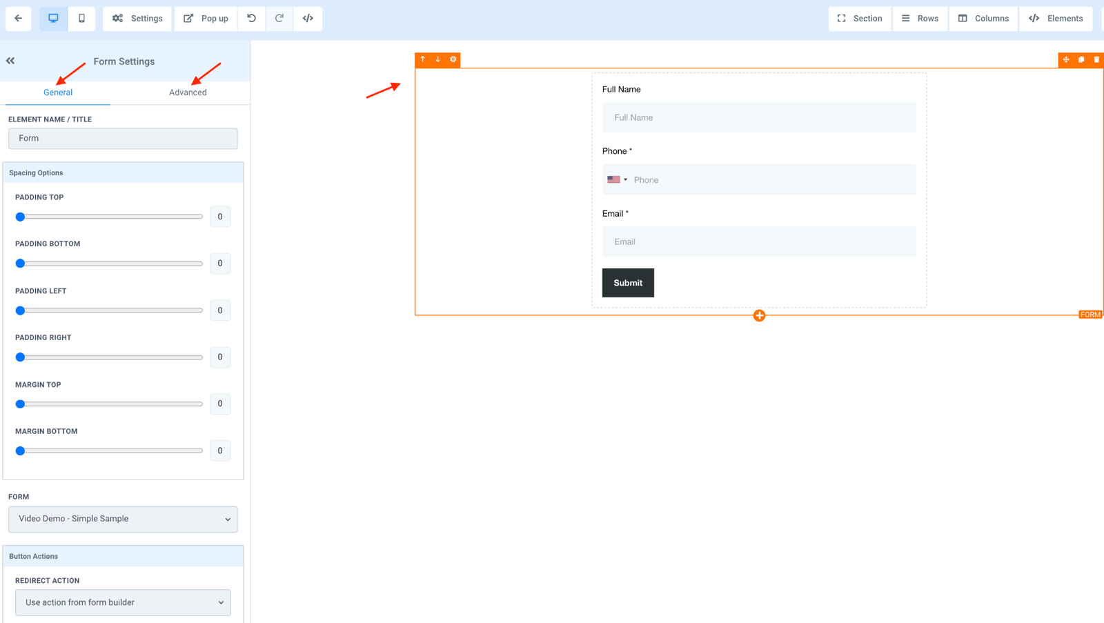1104x623 pixels.
Task: Expand the Redirect Action dropdown
Action: click(123, 603)
